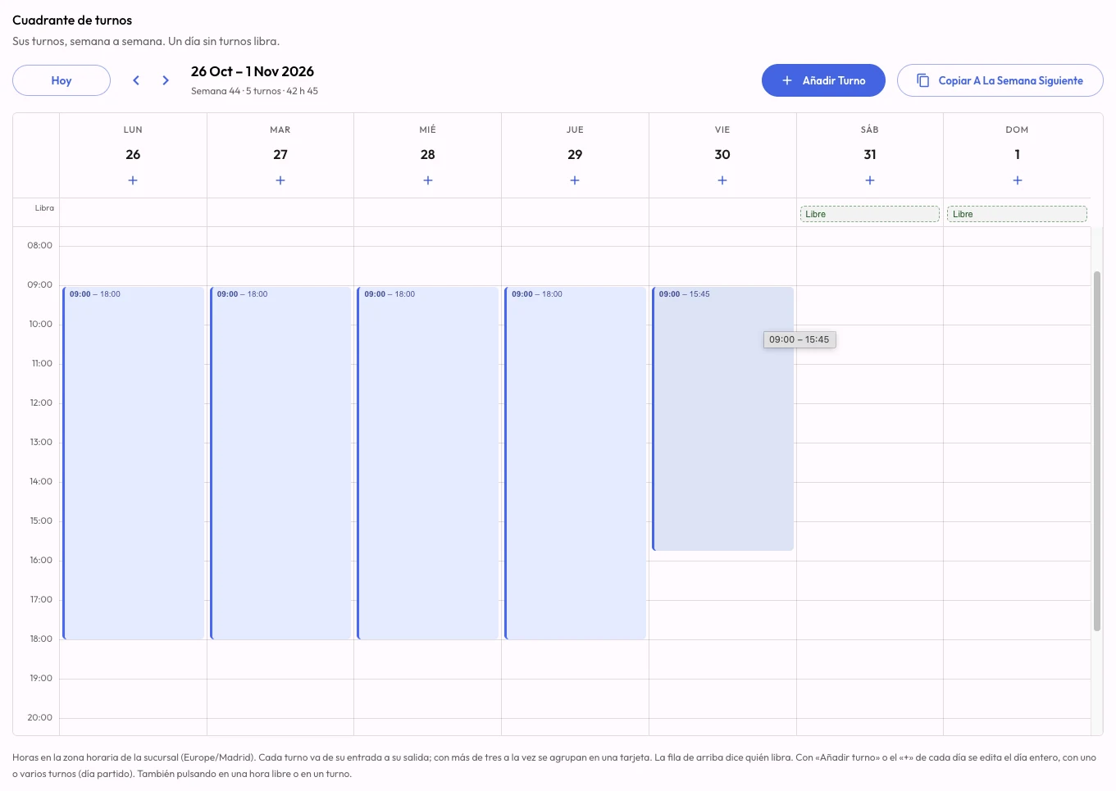This screenshot has height=791, width=1116.
Task: Click the DOM weekday label
Action: [1018, 130]
